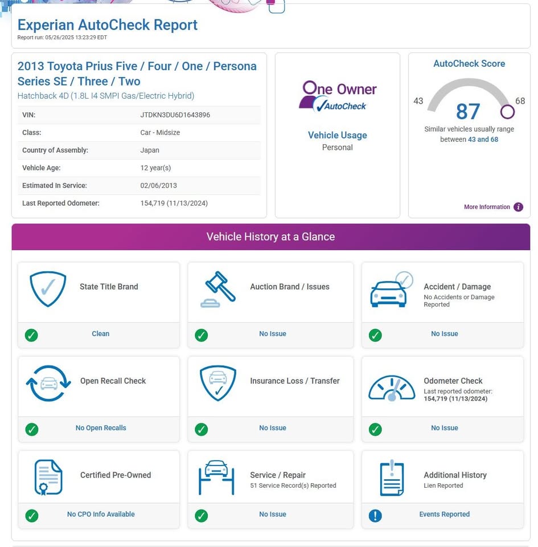Click the Class value Car - Midsize
This screenshot has height=547, width=538.
pos(160,132)
